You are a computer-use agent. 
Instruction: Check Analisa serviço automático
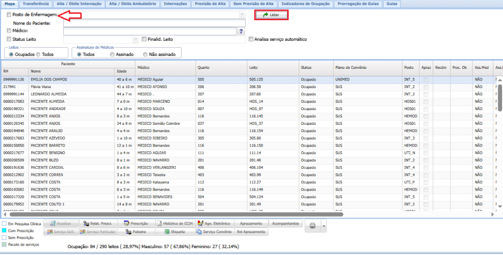coord(251,39)
